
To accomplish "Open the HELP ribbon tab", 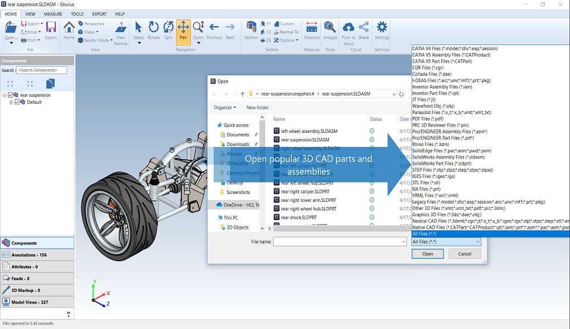I will [x=120, y=14].
